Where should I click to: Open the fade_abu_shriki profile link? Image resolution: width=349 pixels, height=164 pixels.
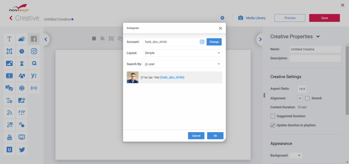click(x=172, y=78)
